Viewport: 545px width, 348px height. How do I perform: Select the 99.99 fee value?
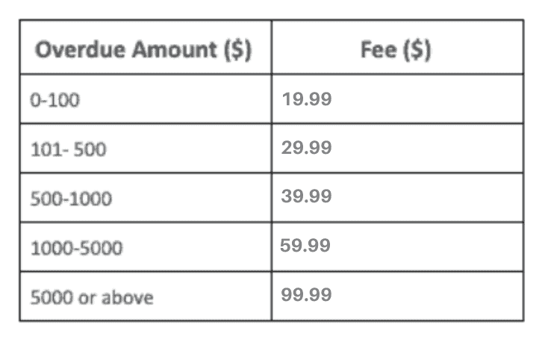pos(307,295)
